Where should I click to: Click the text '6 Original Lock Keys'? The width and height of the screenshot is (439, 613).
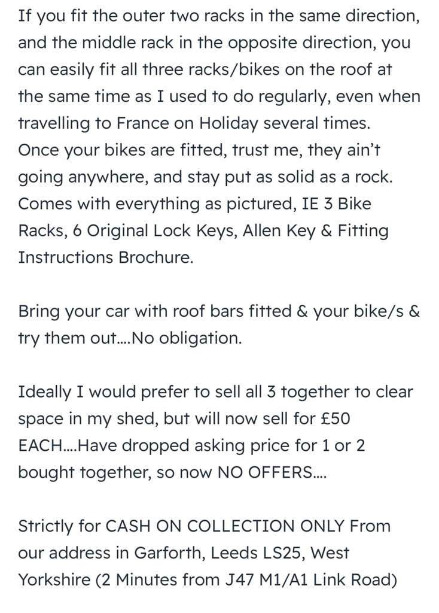(155, 231)
